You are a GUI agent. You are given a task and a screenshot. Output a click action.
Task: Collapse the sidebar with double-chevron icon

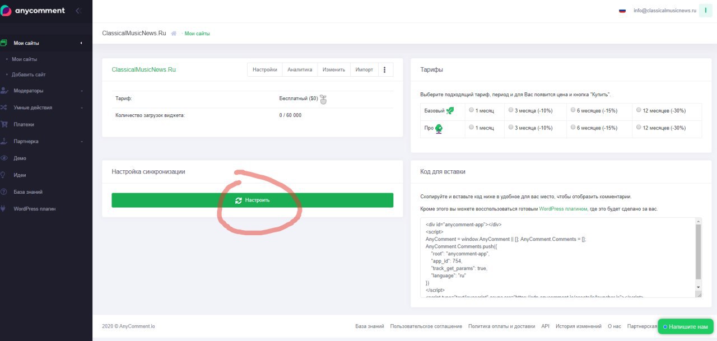tap(78, 11)
